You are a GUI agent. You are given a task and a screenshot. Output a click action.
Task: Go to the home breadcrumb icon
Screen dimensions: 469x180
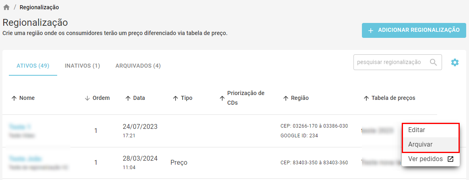(6, 7)
